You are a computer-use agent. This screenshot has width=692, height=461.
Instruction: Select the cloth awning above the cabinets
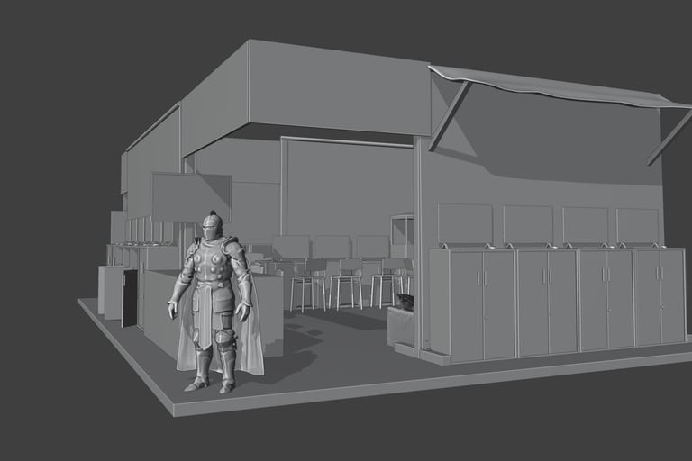(560, 86)
